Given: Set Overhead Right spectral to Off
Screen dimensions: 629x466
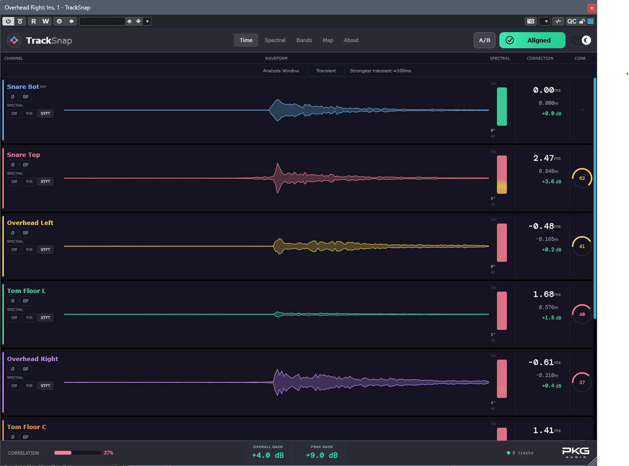Looking at the screenshot, I should [14, 386].
